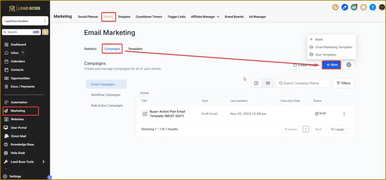Screen dimensions: 386x180
Task: Open the help question mark icon
Action: [x=373, y=7]
